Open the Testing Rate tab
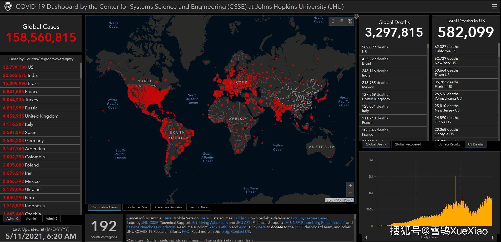 (x=199, y=207)
